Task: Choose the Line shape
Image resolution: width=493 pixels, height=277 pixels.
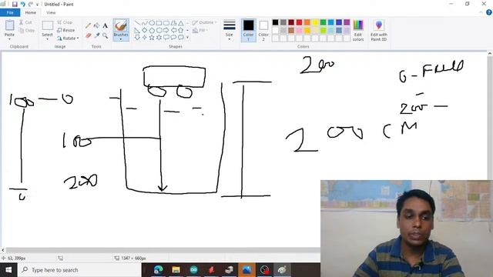Action: coord(137,23)
